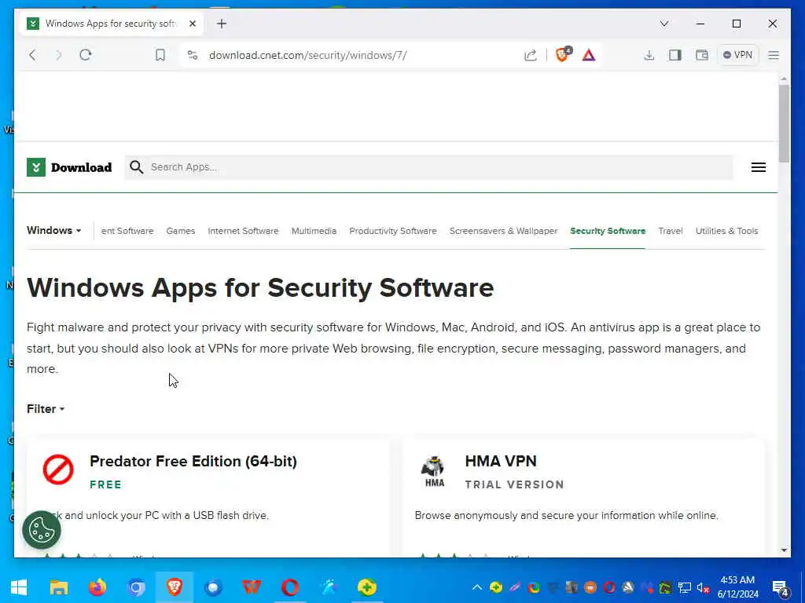The width and height of the screenshot is (805, 603).
Task: Click the Predator red prohibition icon
Action: pos(58,470)
